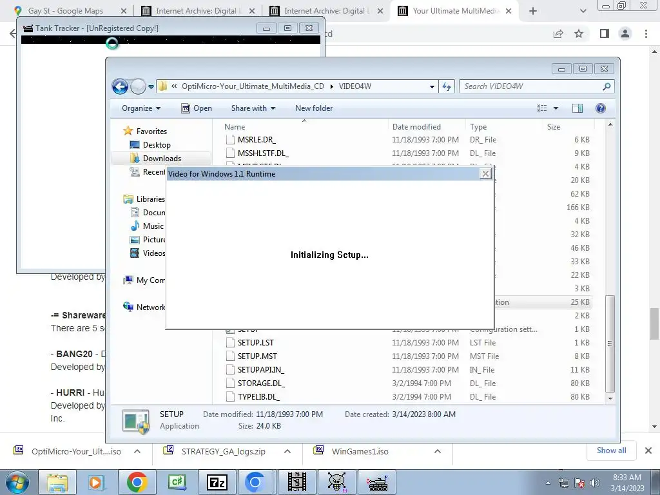The height and width of the screenshot is (495, 660).
Task: Select the SETUPAPI.IN_ file
Action: [260, 369]
